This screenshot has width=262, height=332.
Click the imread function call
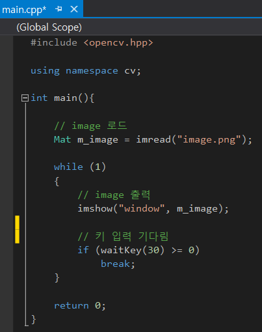pyautogui.click(x=153, y=139)
